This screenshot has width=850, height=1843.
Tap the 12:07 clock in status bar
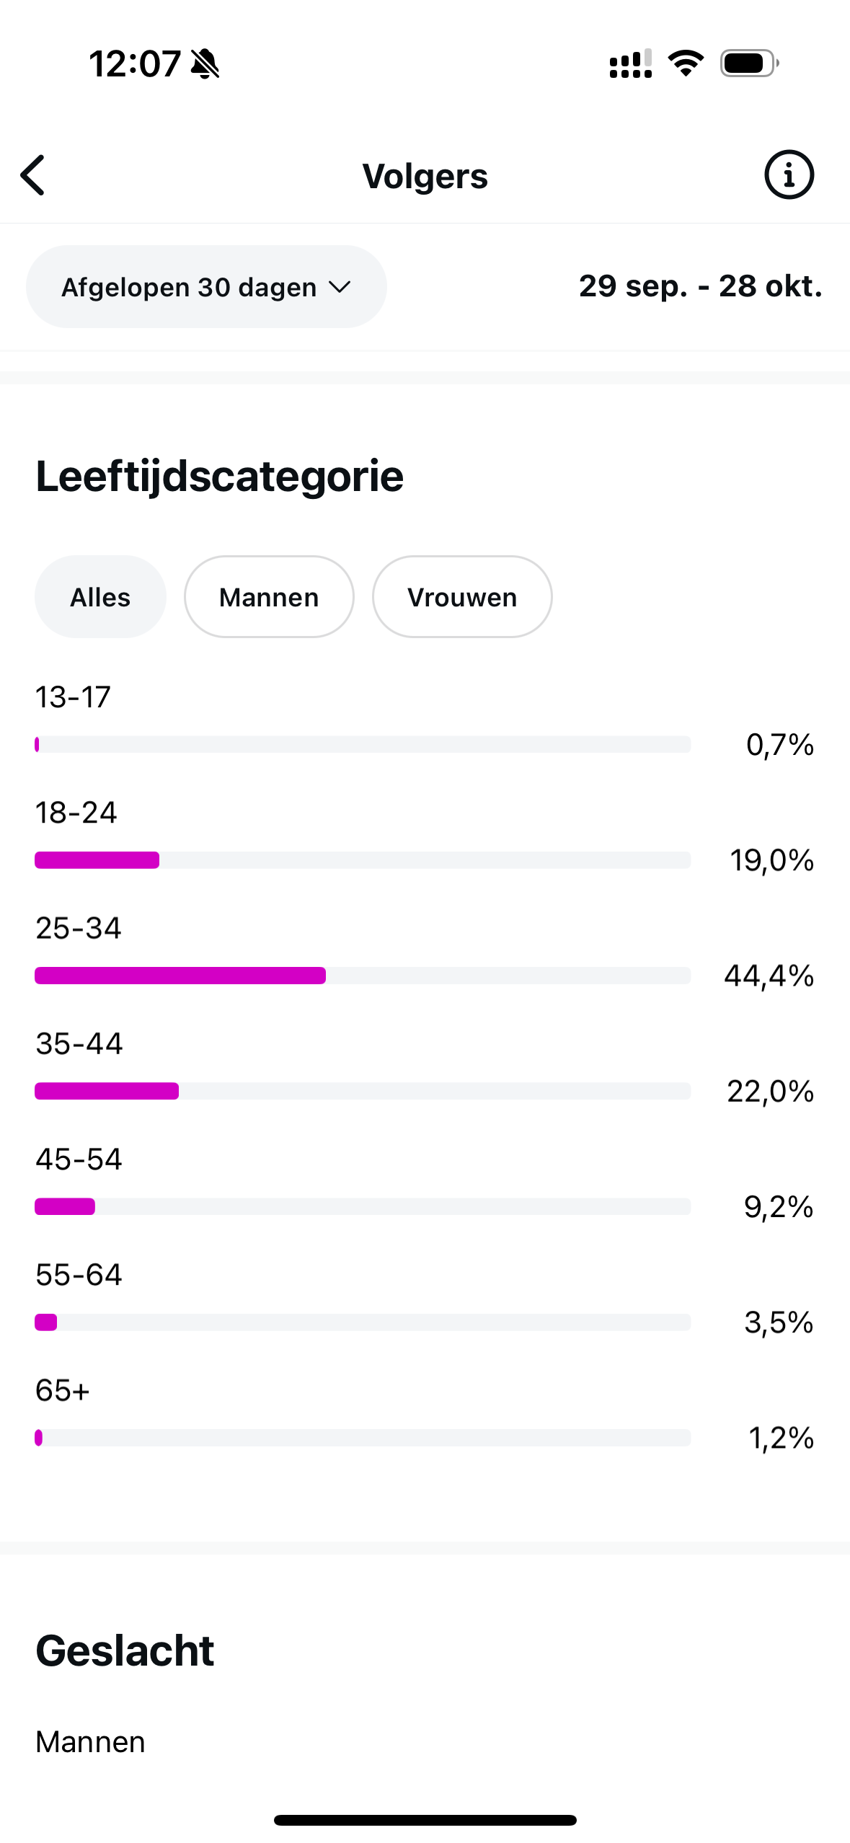[x=135, y=64]
